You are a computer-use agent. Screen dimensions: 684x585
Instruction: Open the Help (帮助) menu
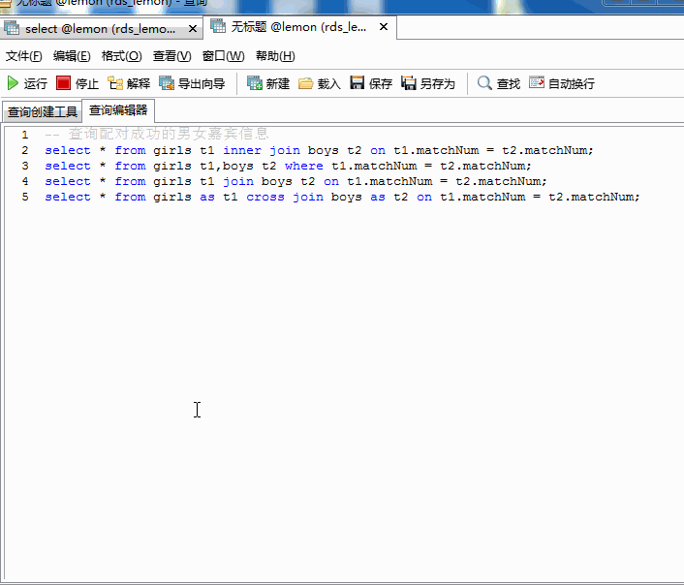[275, 56]
